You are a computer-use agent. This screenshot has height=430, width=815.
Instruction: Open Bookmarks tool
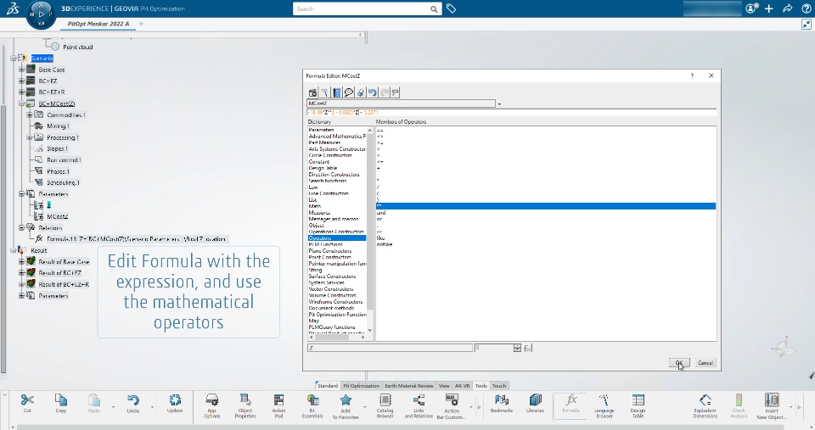tap(501, 403)
